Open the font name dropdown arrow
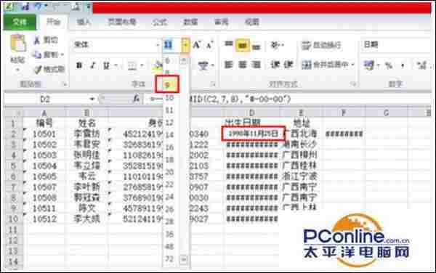The image size is (436, 273). click(158, 45)
